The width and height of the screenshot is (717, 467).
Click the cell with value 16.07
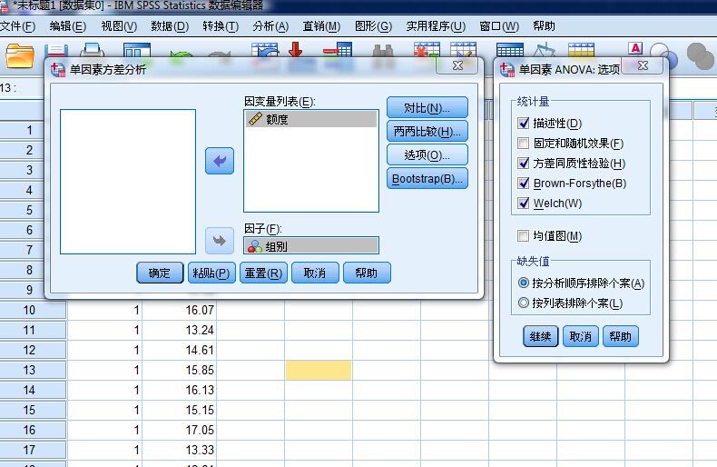[180, 310]
